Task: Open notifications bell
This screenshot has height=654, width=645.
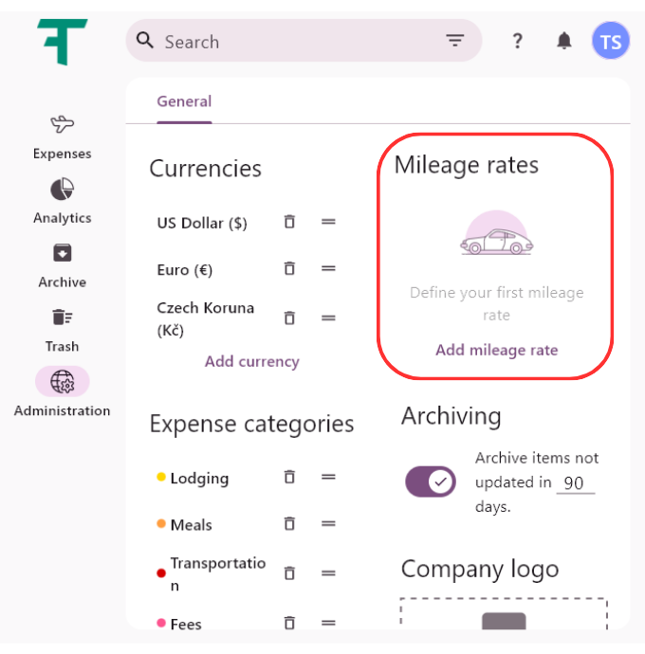Action: pos(564,41)
